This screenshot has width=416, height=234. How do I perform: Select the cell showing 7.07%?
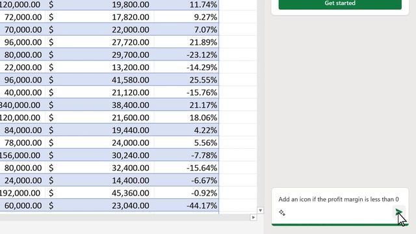coord(187,29)
